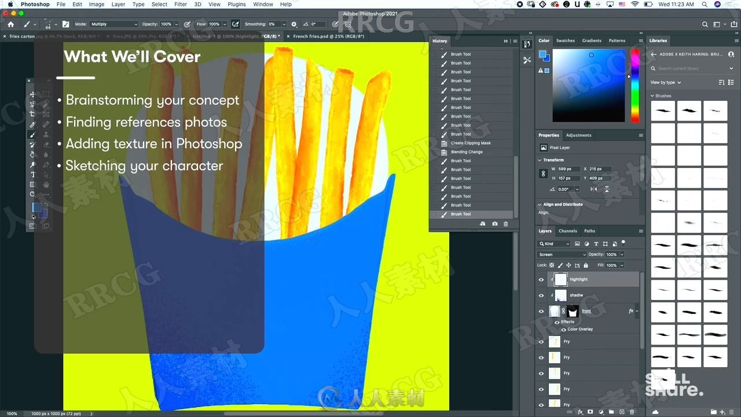Toggle layer filtering switch
This screenshot has height=417, width=741.
(623, 244)
